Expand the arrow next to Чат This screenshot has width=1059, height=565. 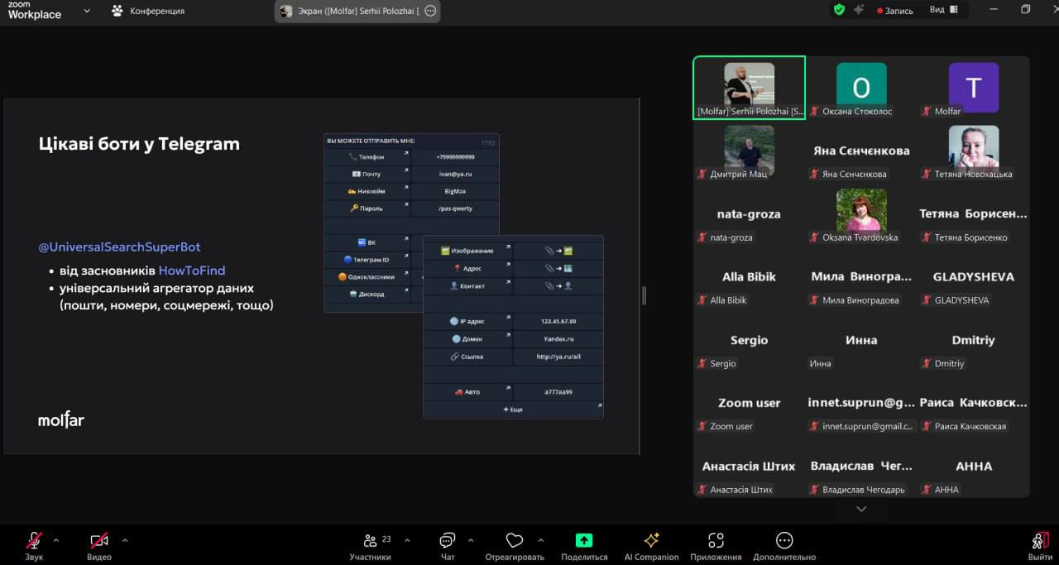click(471, 540)
